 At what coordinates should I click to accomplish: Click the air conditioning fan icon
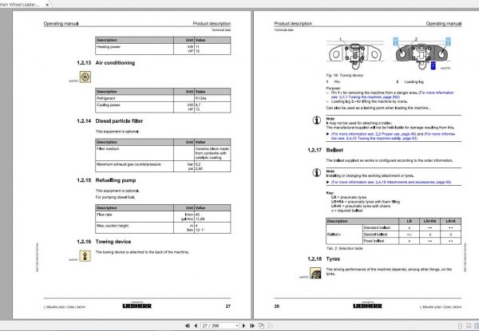click(85, 77)
